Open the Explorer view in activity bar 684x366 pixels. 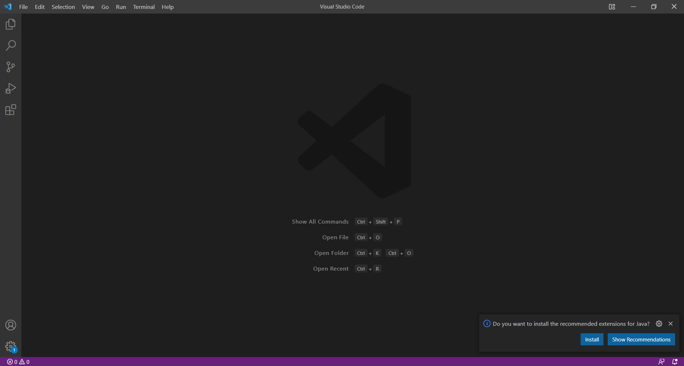(11, 24)
